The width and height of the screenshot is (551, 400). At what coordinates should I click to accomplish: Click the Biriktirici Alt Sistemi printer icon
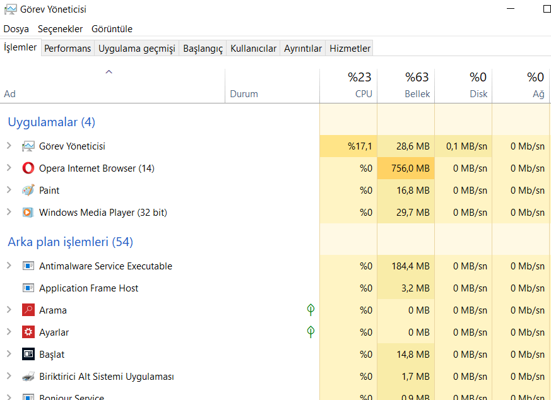(28, 377)
